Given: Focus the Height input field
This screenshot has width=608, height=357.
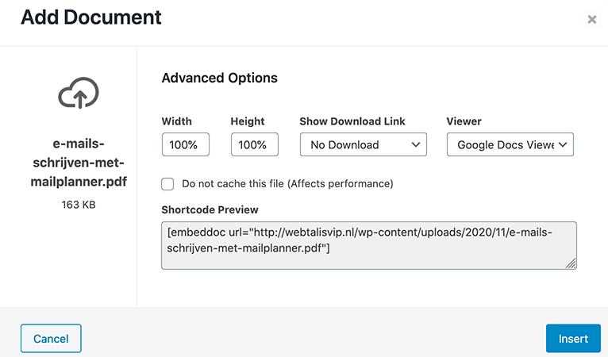Looking at the screenshot, I should [254, 144].
